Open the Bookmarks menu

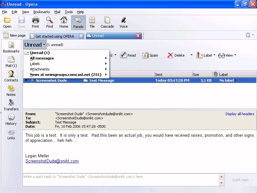point(42,12)
